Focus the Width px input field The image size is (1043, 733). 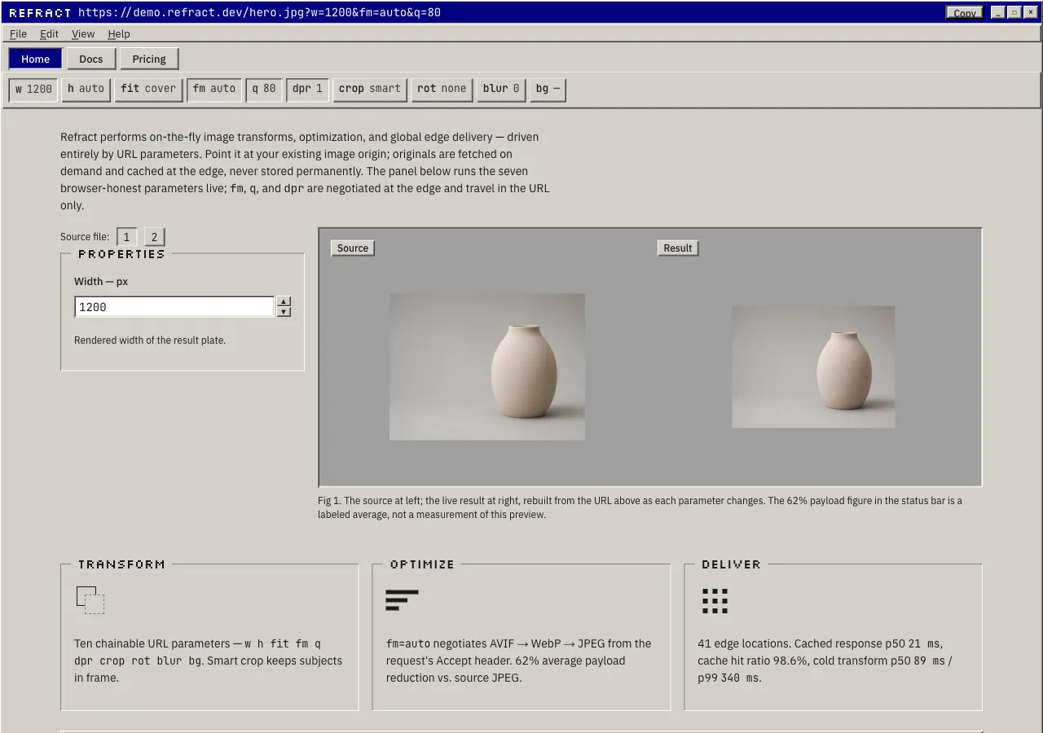click(174, 307)
